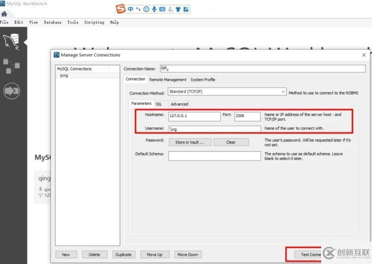This screenshot has width=372, height=264.
Task: Click the microphone voice input icon
Action: pos(154,9)
